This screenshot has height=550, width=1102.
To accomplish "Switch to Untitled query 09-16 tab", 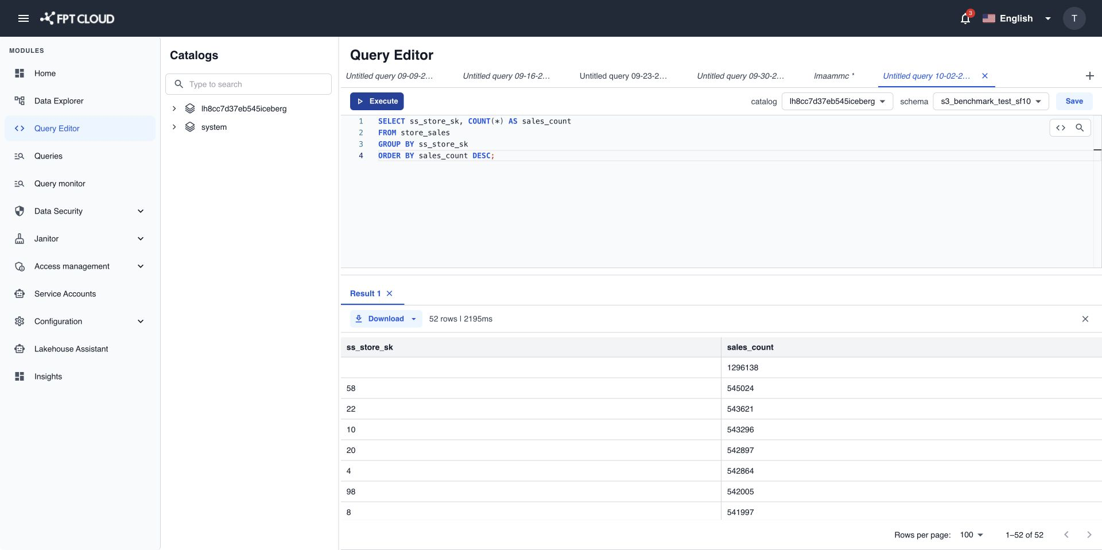I will click(x=506, y=76).
